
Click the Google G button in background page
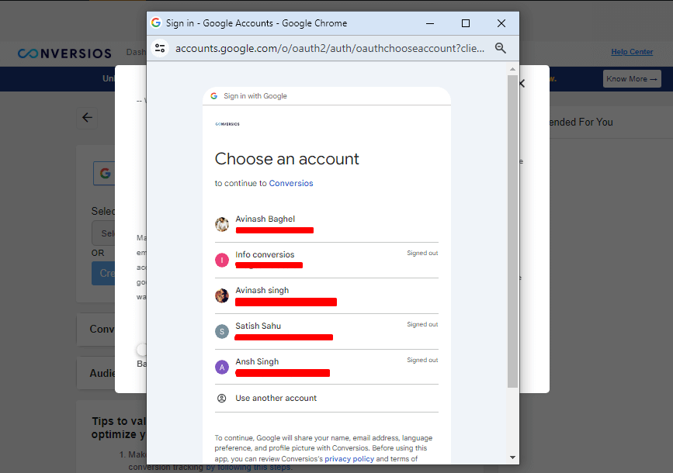point(104,173)
